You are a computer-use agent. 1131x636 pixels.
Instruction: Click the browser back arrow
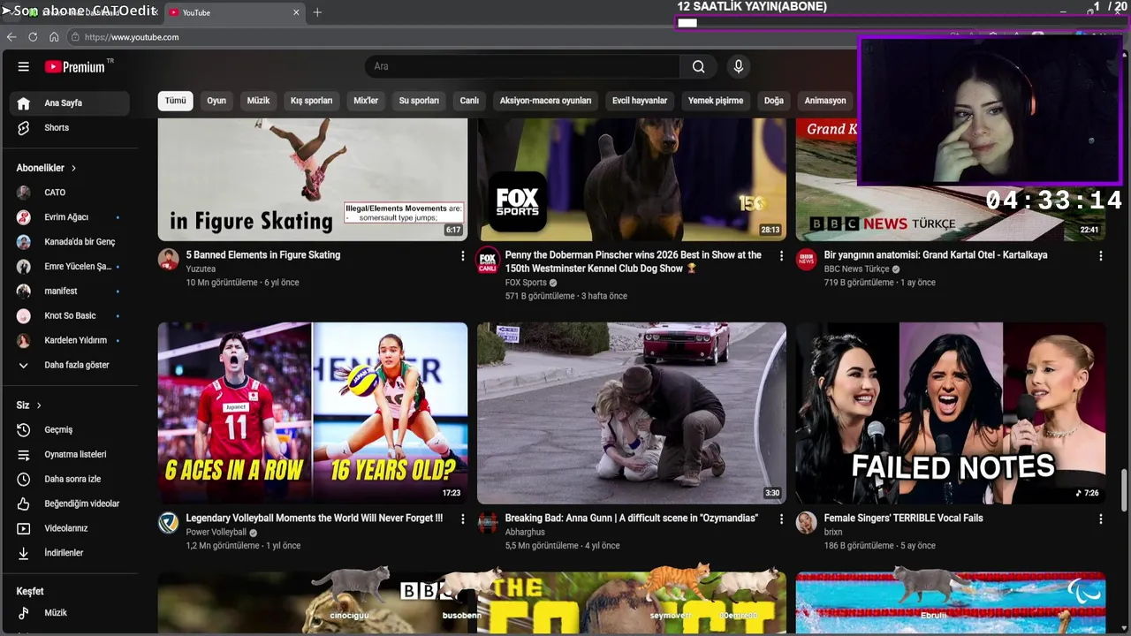(11, 37)
